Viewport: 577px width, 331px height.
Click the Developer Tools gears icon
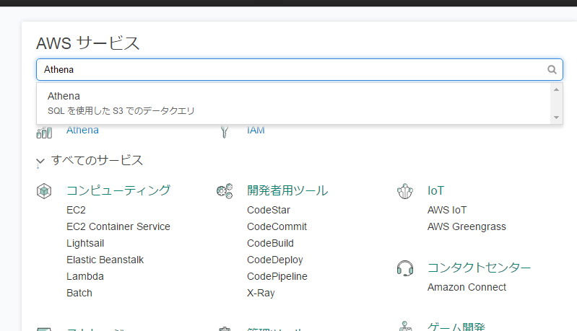[225, 191]
